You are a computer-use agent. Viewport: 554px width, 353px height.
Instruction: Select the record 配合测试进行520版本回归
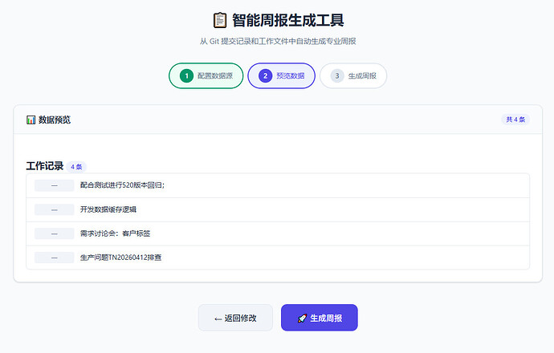click(122, 185)
